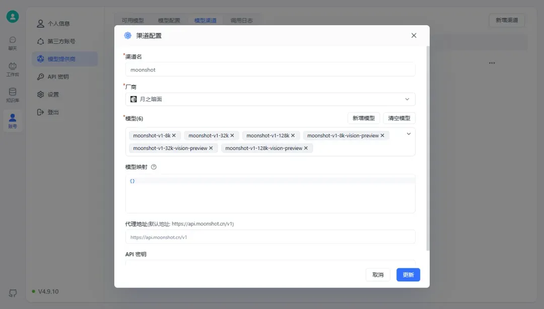
Task: Click the 模型映射 help icon
Action: point(154,167)
